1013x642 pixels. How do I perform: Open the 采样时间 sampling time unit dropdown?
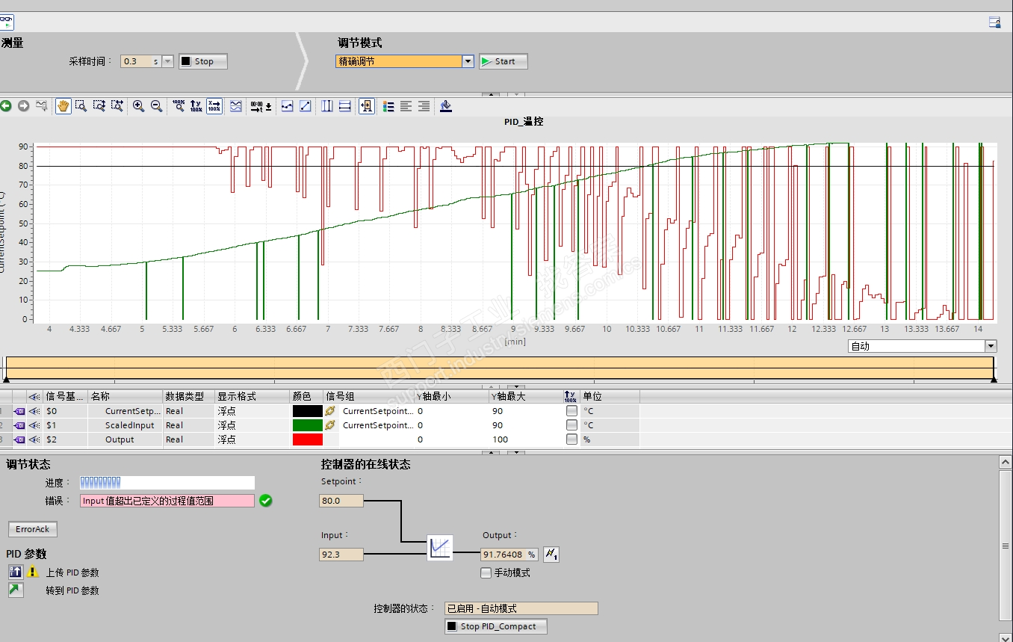coord(167,61)
